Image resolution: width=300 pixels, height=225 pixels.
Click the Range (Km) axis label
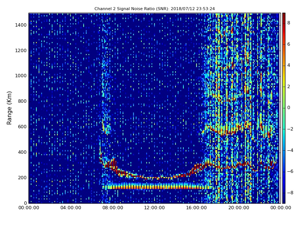[x=9, y=108]
